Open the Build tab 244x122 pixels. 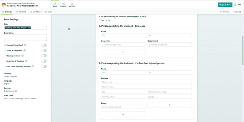(55, 5)
